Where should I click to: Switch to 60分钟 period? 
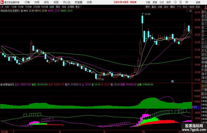tap(45, 7)
